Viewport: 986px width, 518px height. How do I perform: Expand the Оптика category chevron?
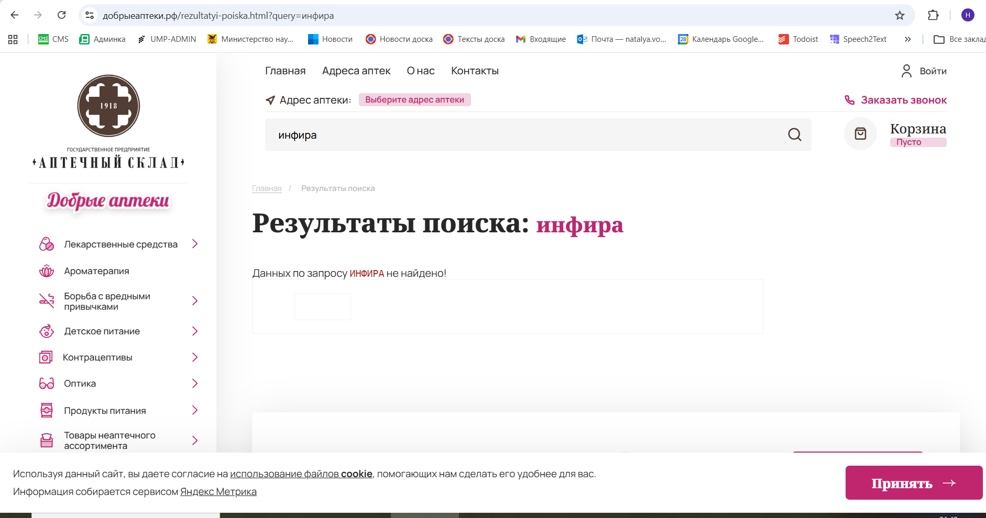pos(195,384)
